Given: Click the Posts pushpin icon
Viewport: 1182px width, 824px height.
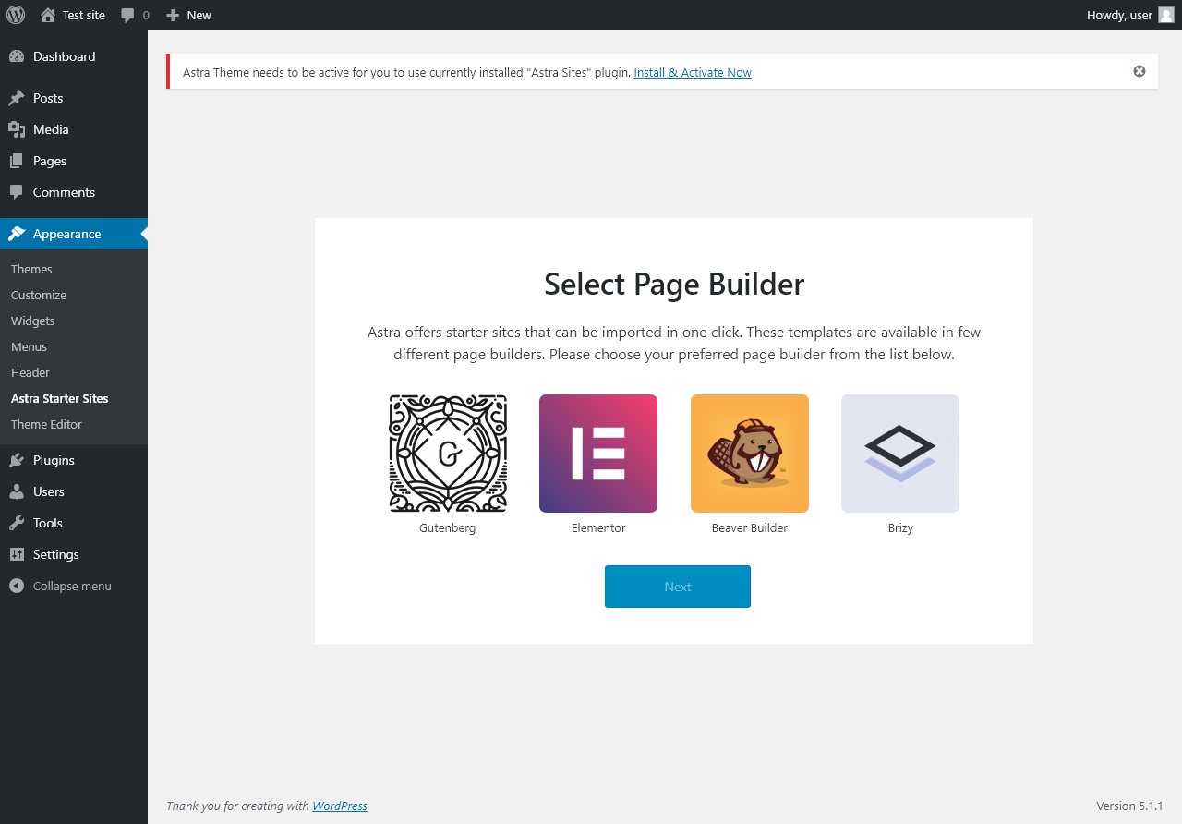Looking at the screenshot, I should 17,98.
